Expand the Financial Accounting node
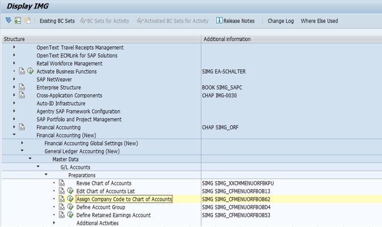Screen dimensions: 382x227 (x=14, y=127)
